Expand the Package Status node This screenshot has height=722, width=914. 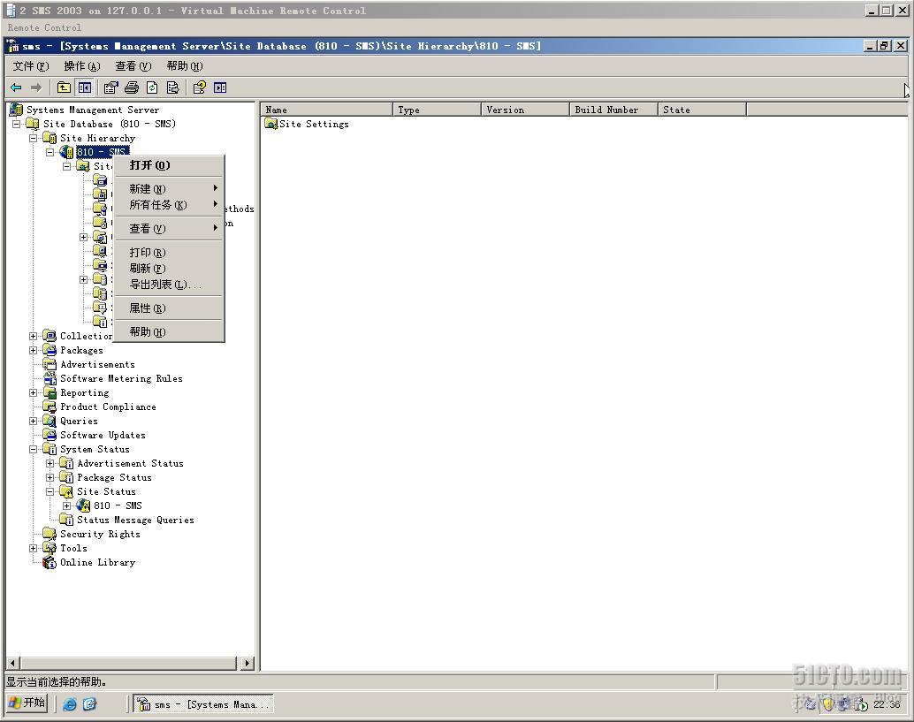click(50, 477)
